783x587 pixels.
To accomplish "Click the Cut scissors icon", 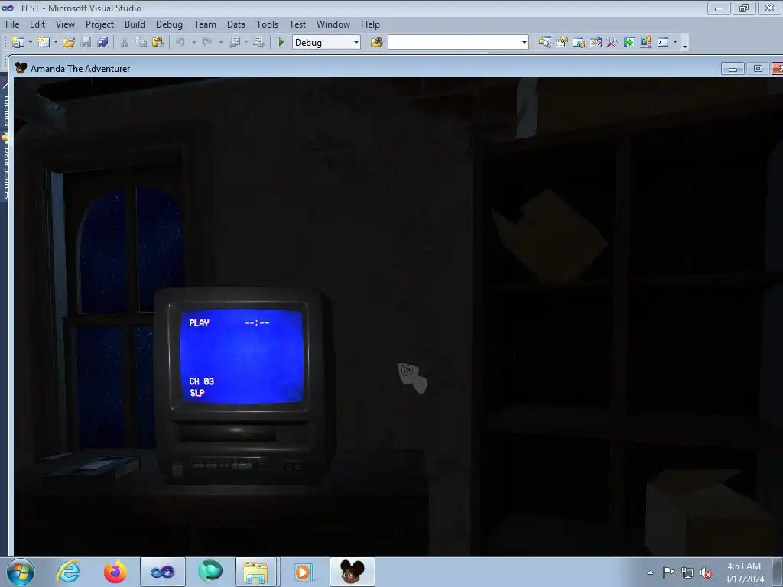I will pos(125,43).
